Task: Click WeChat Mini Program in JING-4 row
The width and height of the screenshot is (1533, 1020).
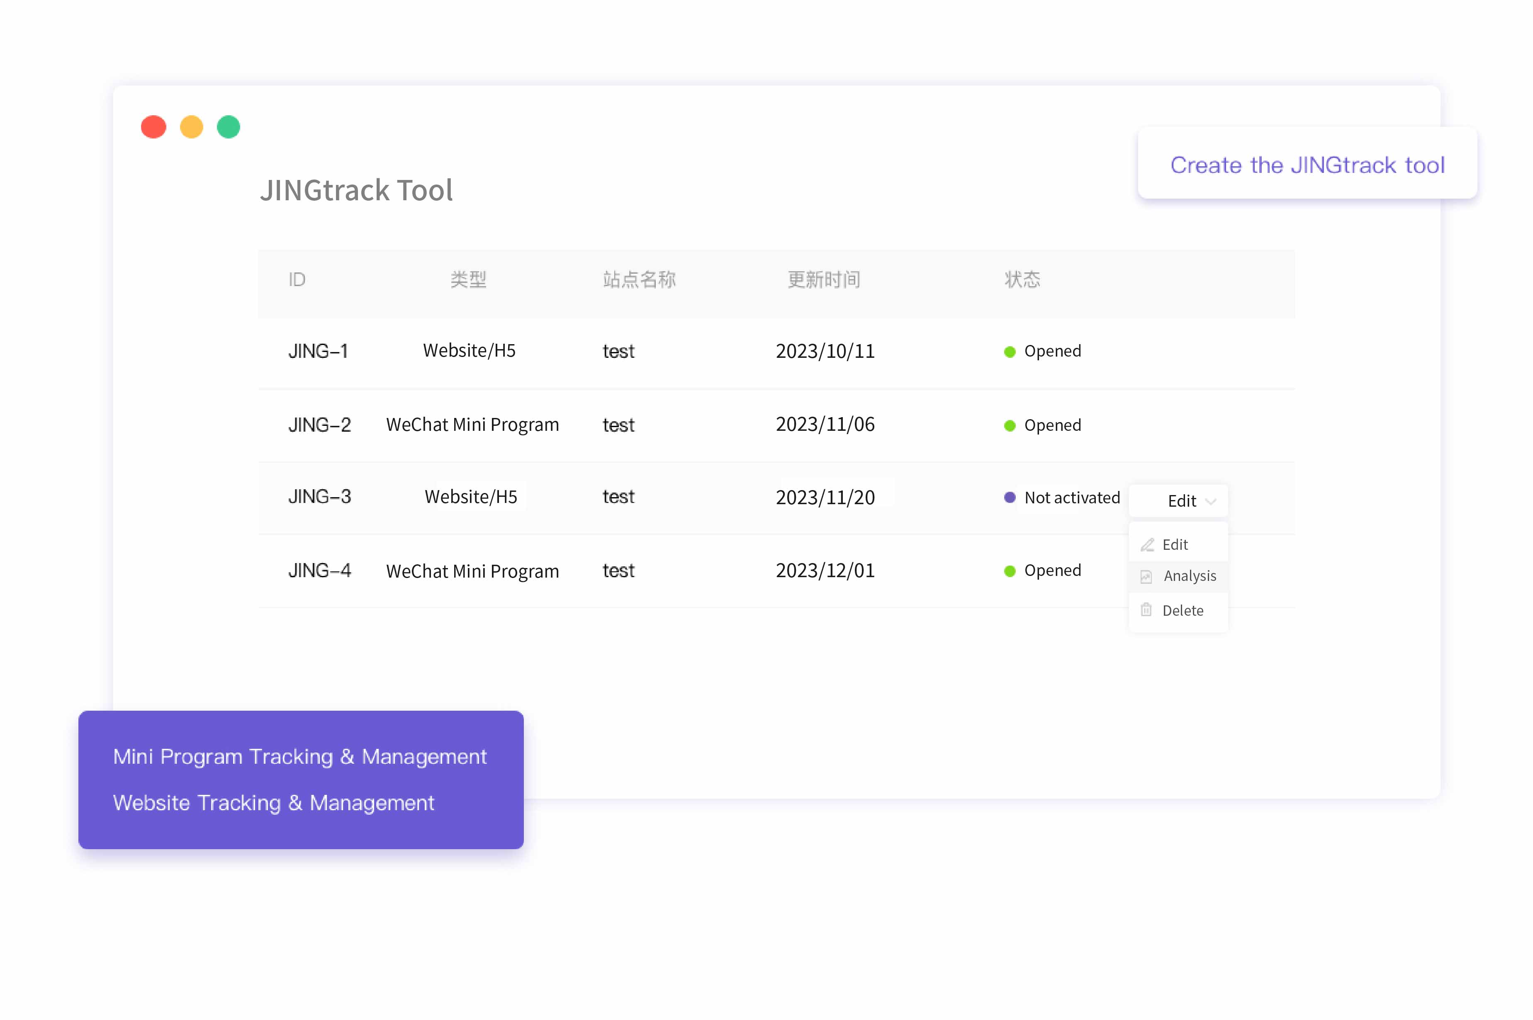Action: tap(472, 571)
